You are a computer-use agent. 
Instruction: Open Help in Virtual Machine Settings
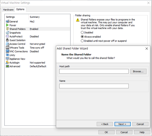(142, 132)
